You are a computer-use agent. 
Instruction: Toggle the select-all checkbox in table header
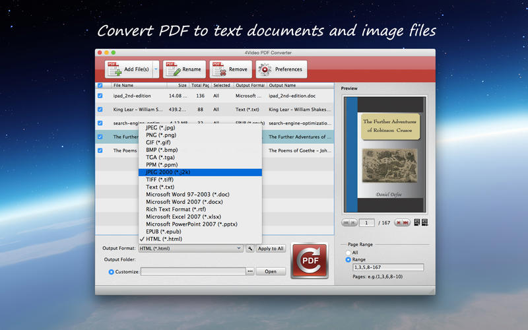tap(100, 85)
